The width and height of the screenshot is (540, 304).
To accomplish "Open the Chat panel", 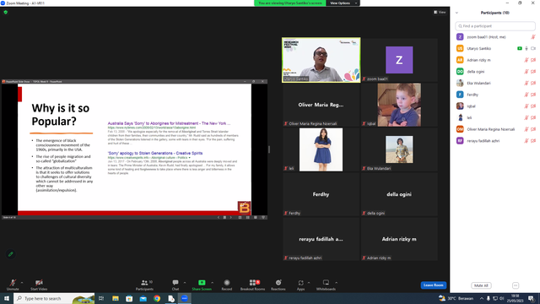I will [x=175, y=285].
